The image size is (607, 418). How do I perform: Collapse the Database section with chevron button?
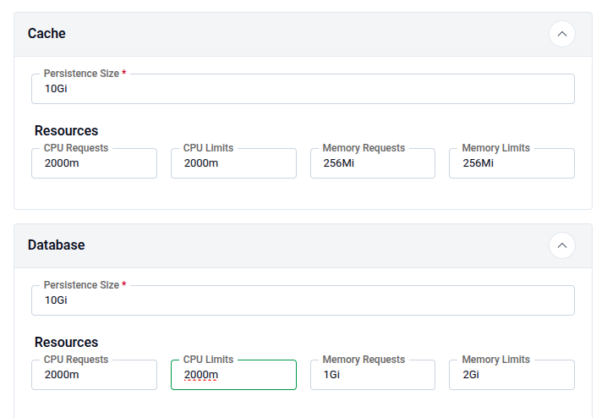(561, 245)
